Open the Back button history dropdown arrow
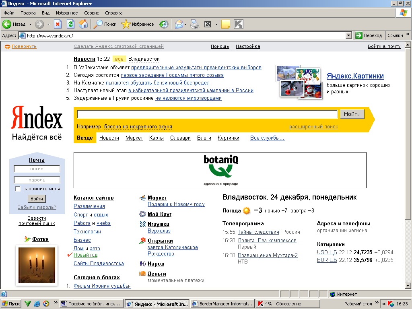The height and width of the screenshot is (309, 412). point(30,24)
